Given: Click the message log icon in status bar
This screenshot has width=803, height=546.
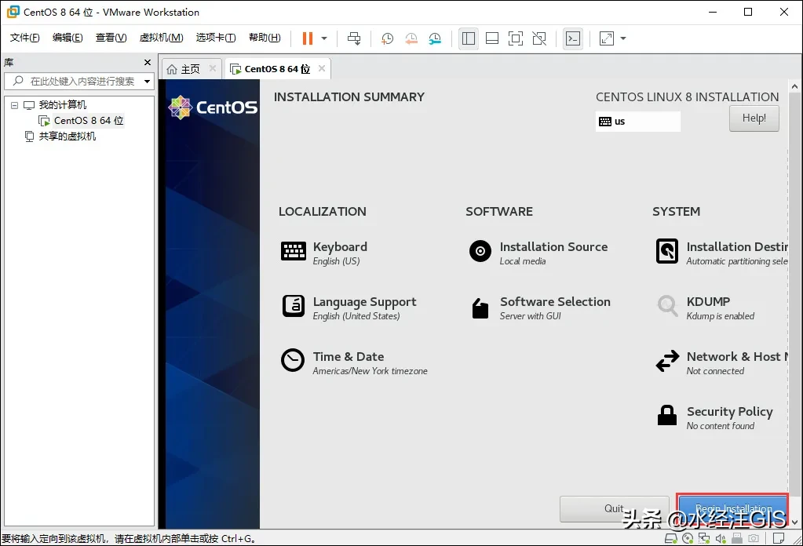Looking at the screenshot, I should point(779,538).
